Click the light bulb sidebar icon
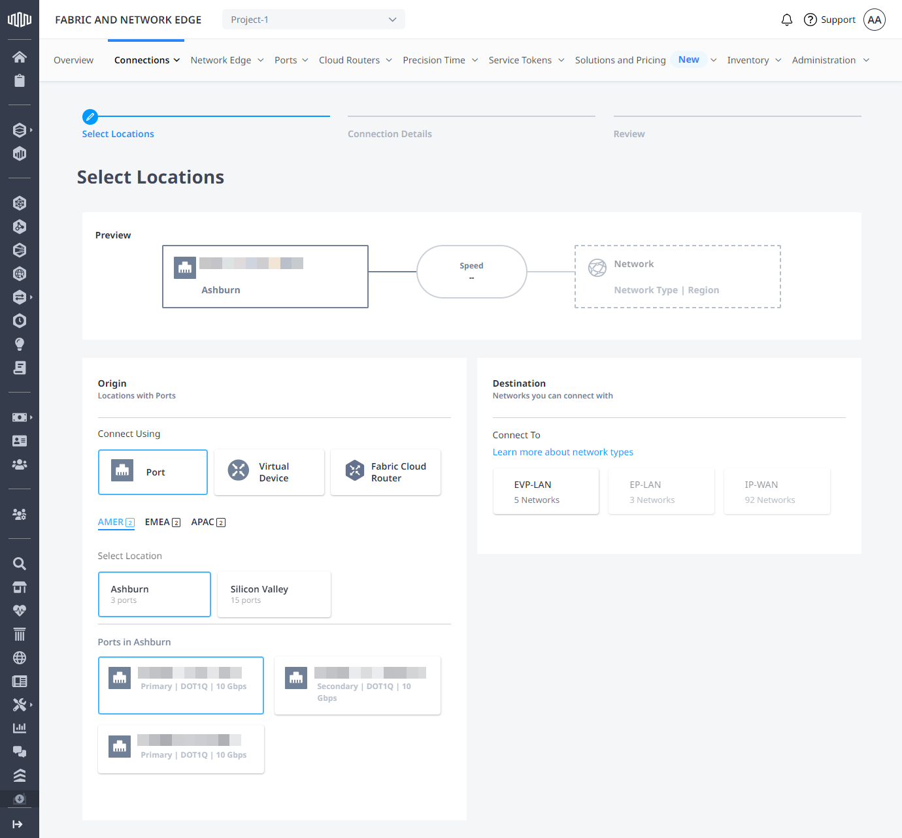 (x=20, y=344)
